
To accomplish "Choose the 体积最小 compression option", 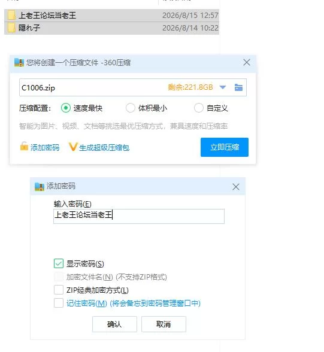I will pos(131,108).
